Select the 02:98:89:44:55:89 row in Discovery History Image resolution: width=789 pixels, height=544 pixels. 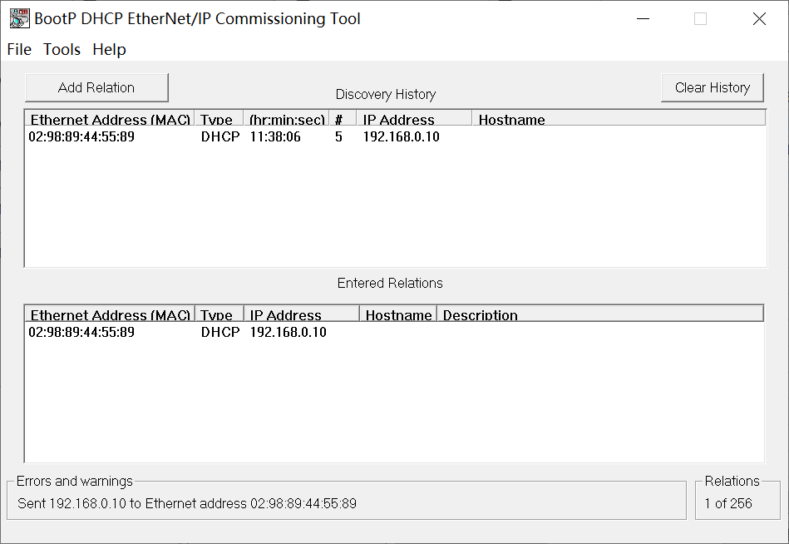(x=81, y=137)
